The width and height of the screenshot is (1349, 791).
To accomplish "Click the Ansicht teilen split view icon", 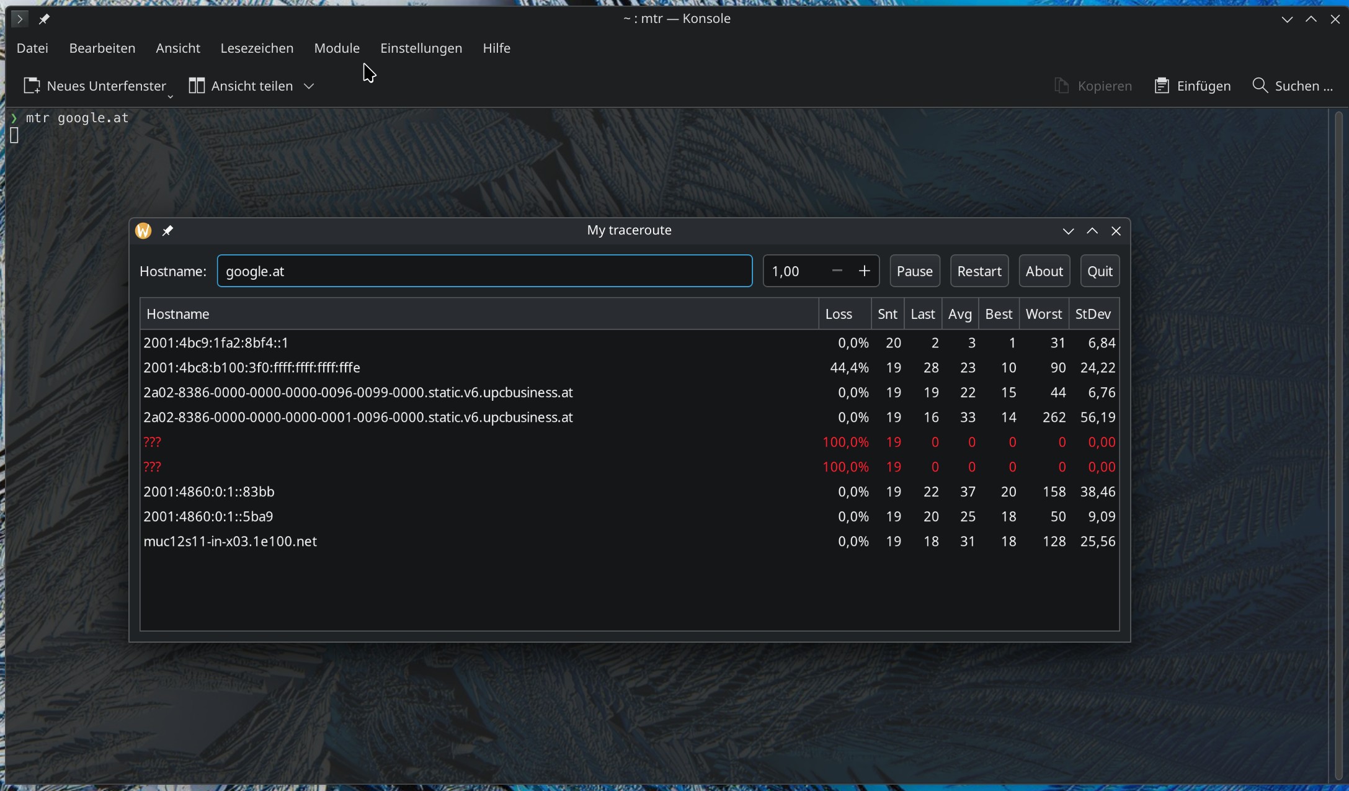I will 197,86.
